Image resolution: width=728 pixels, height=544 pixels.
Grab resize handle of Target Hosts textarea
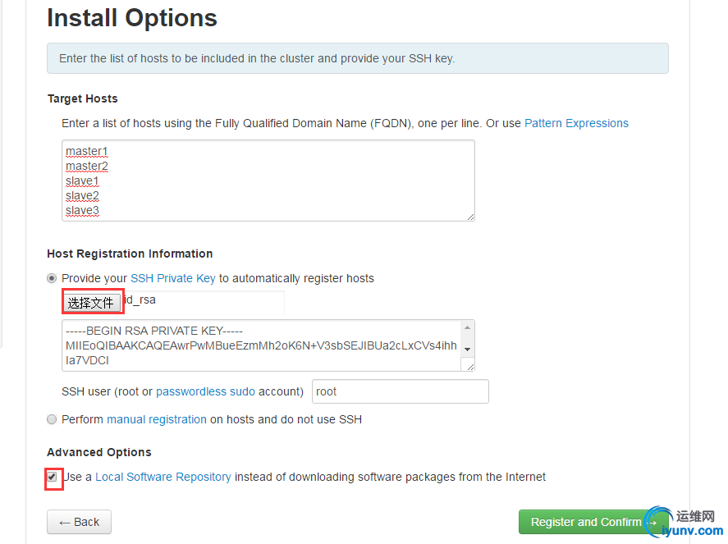click(x=470, y=216)
